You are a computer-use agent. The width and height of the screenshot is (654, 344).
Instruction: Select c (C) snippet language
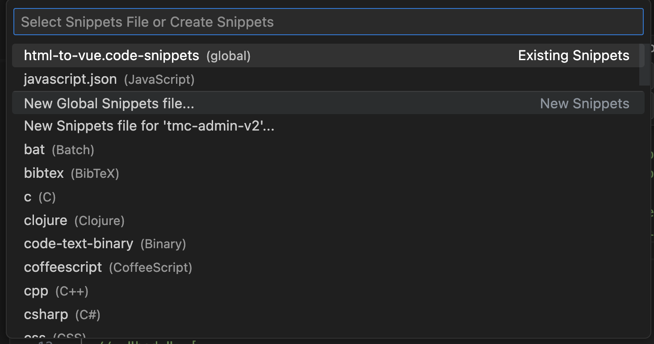point(328,197)
